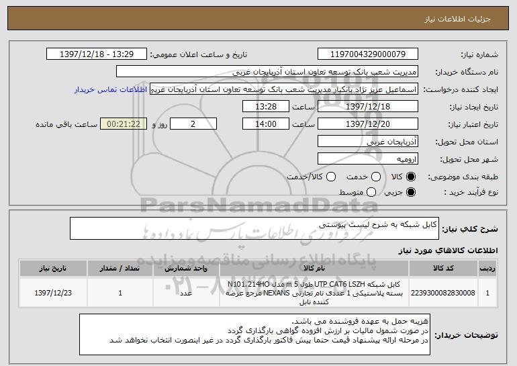Click the unit cell عدد

click(x=186, y=293)
